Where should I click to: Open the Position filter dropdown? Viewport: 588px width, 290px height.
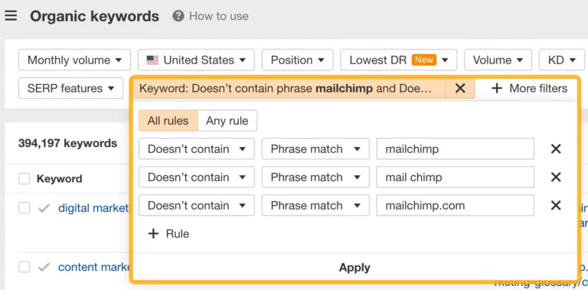(x=297, y=60)
